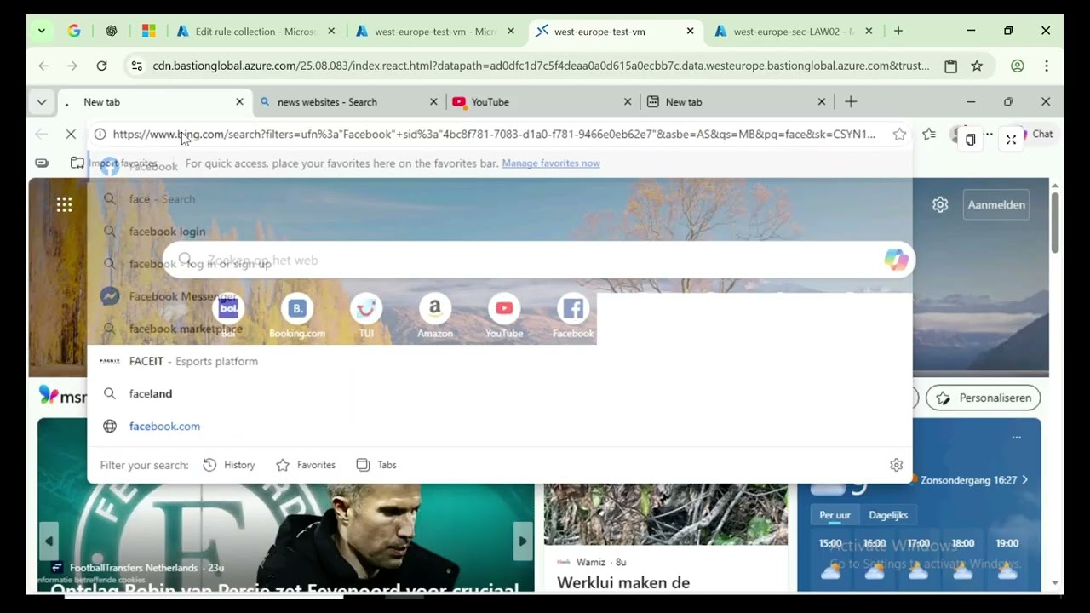Open new tab page settings gear

click(940, 204)
